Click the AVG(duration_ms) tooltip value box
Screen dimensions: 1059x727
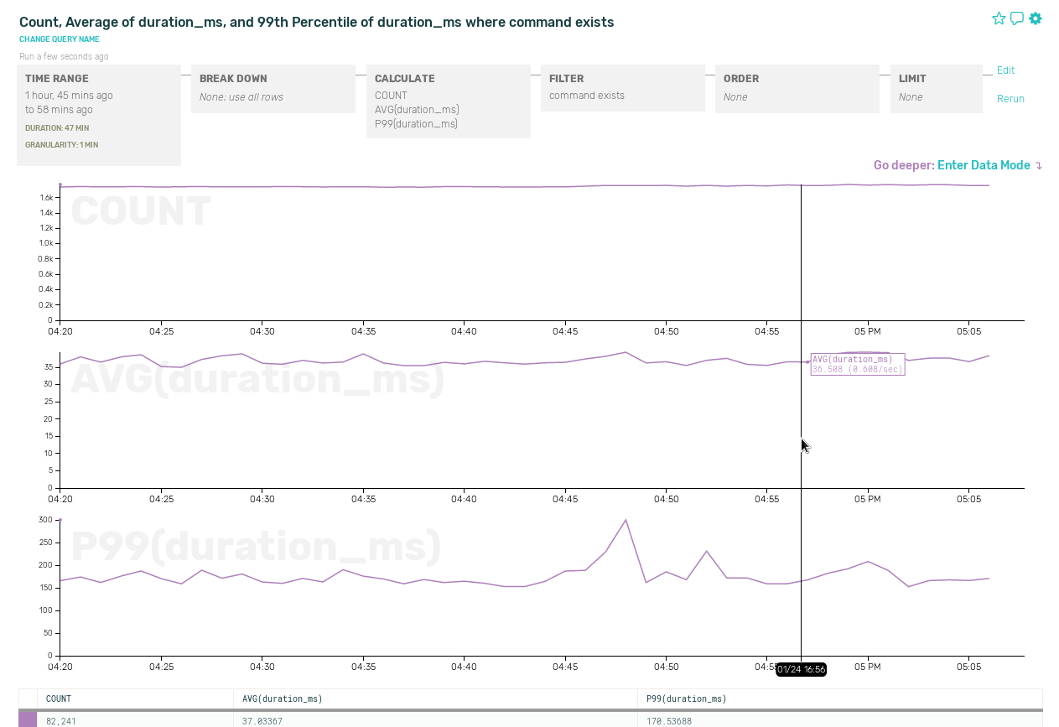click(x=857, y=364)
